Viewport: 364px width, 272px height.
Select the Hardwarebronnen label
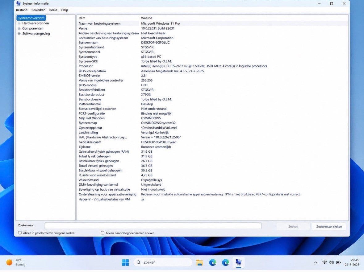click(x=36, y=23)
